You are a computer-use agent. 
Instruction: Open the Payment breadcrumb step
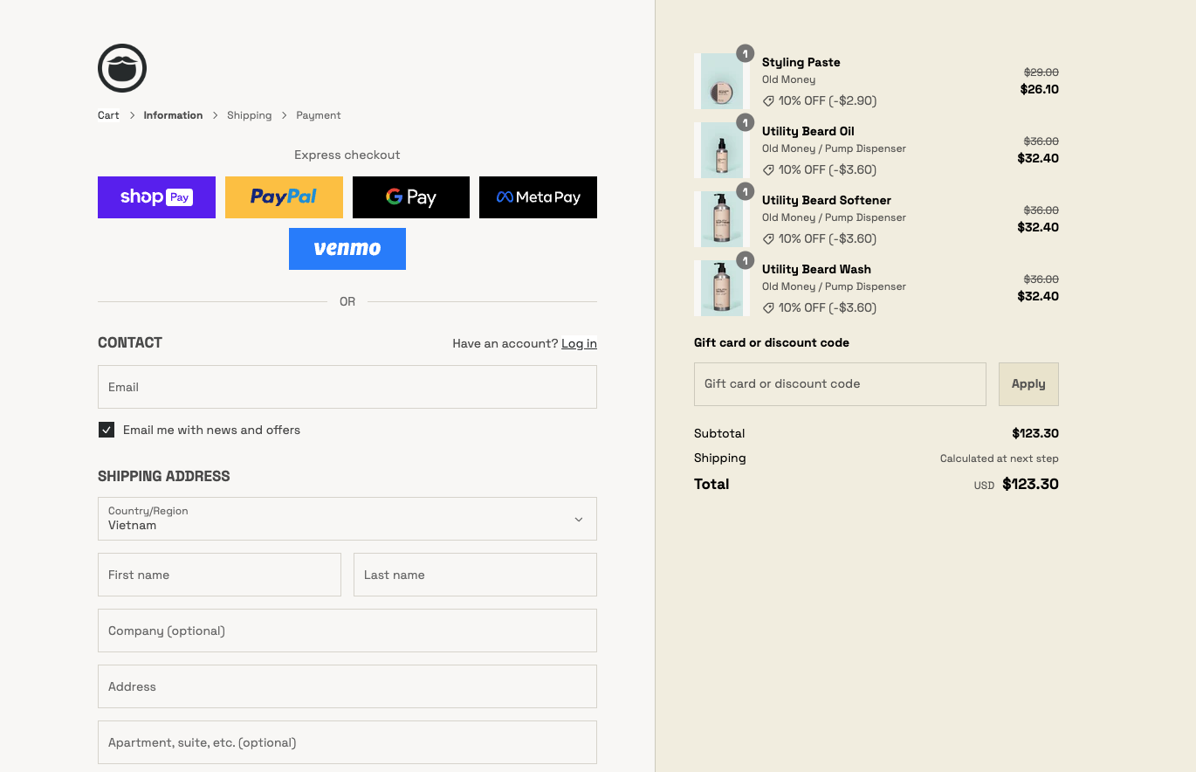coord(319,115)
